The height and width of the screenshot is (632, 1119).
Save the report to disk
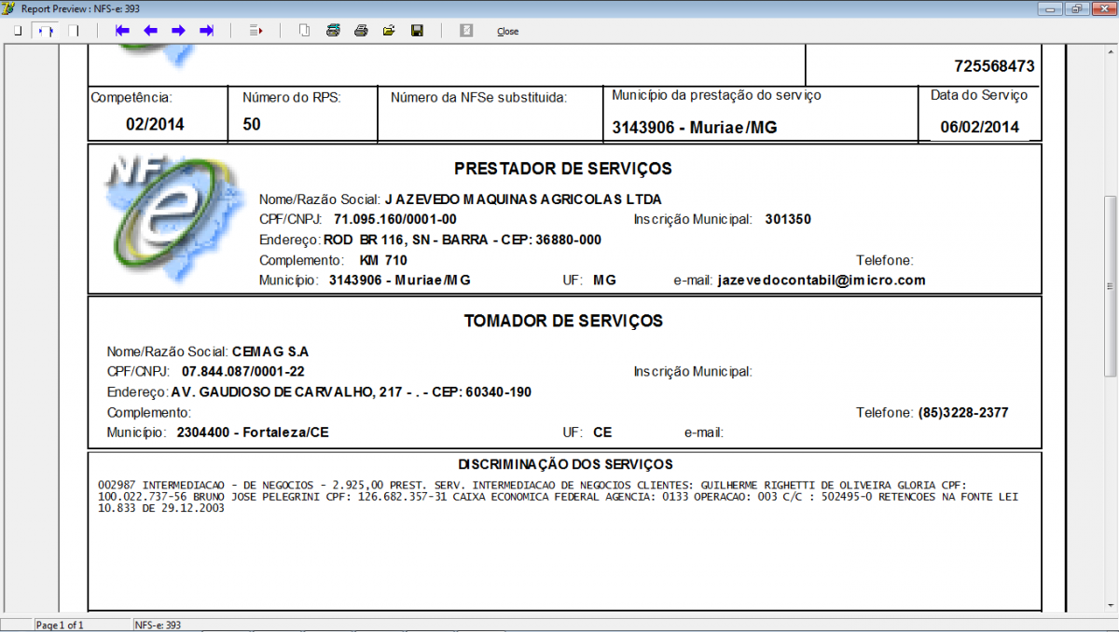pyautogui.click(x=417, y=31)
